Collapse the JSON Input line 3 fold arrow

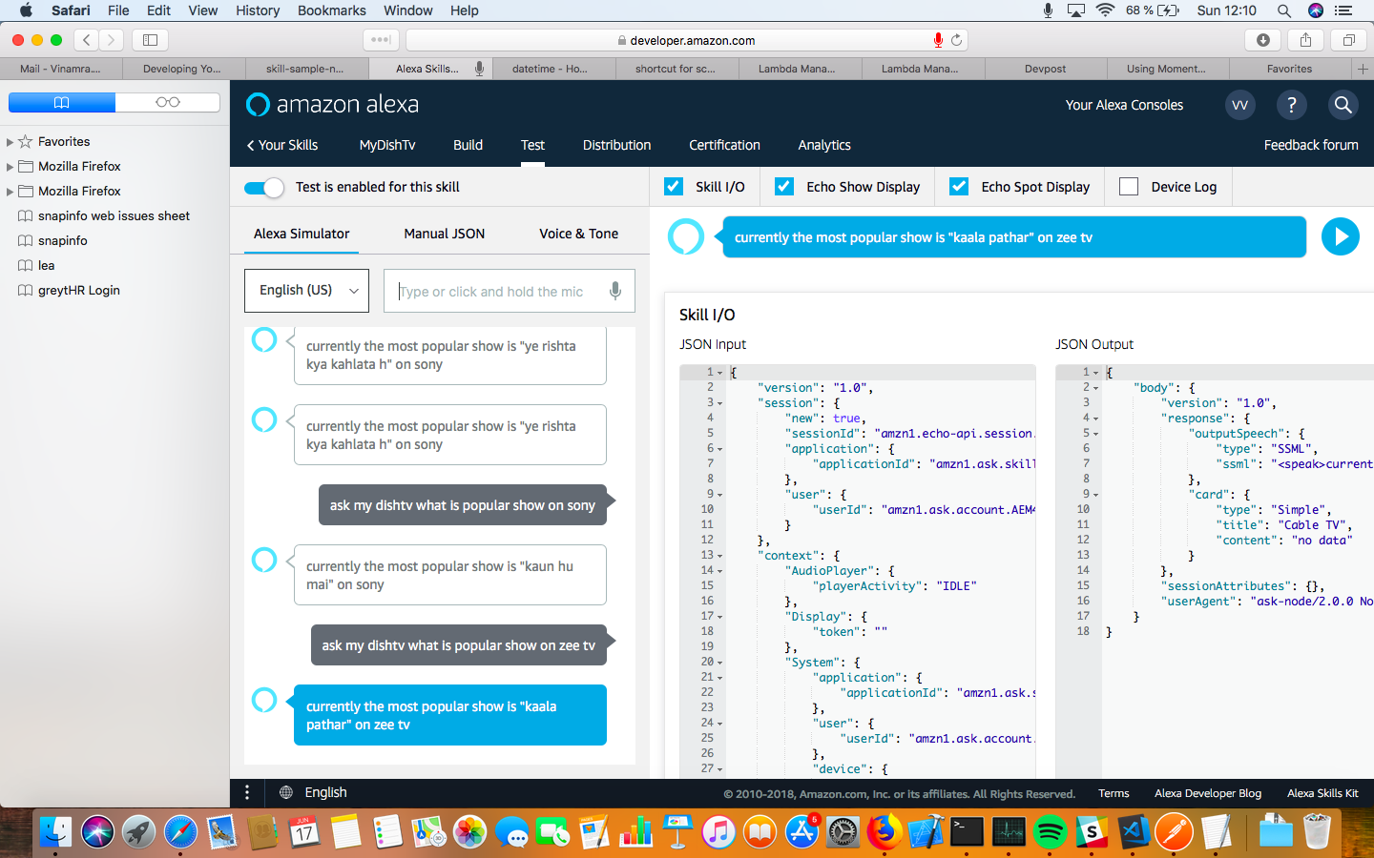[720, 403]
